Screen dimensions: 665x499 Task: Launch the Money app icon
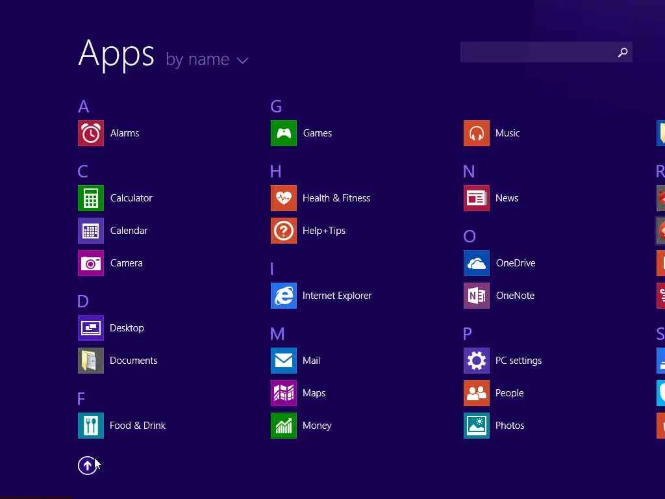[284, 426]
